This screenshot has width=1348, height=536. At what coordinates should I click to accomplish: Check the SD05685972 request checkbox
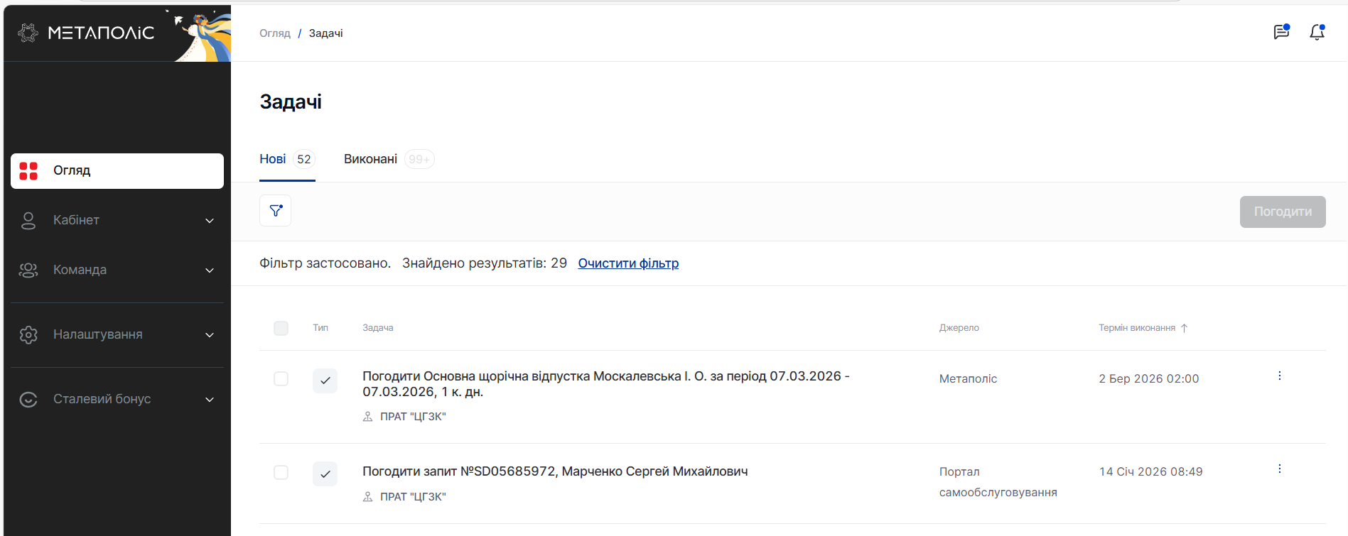(281, 472)
